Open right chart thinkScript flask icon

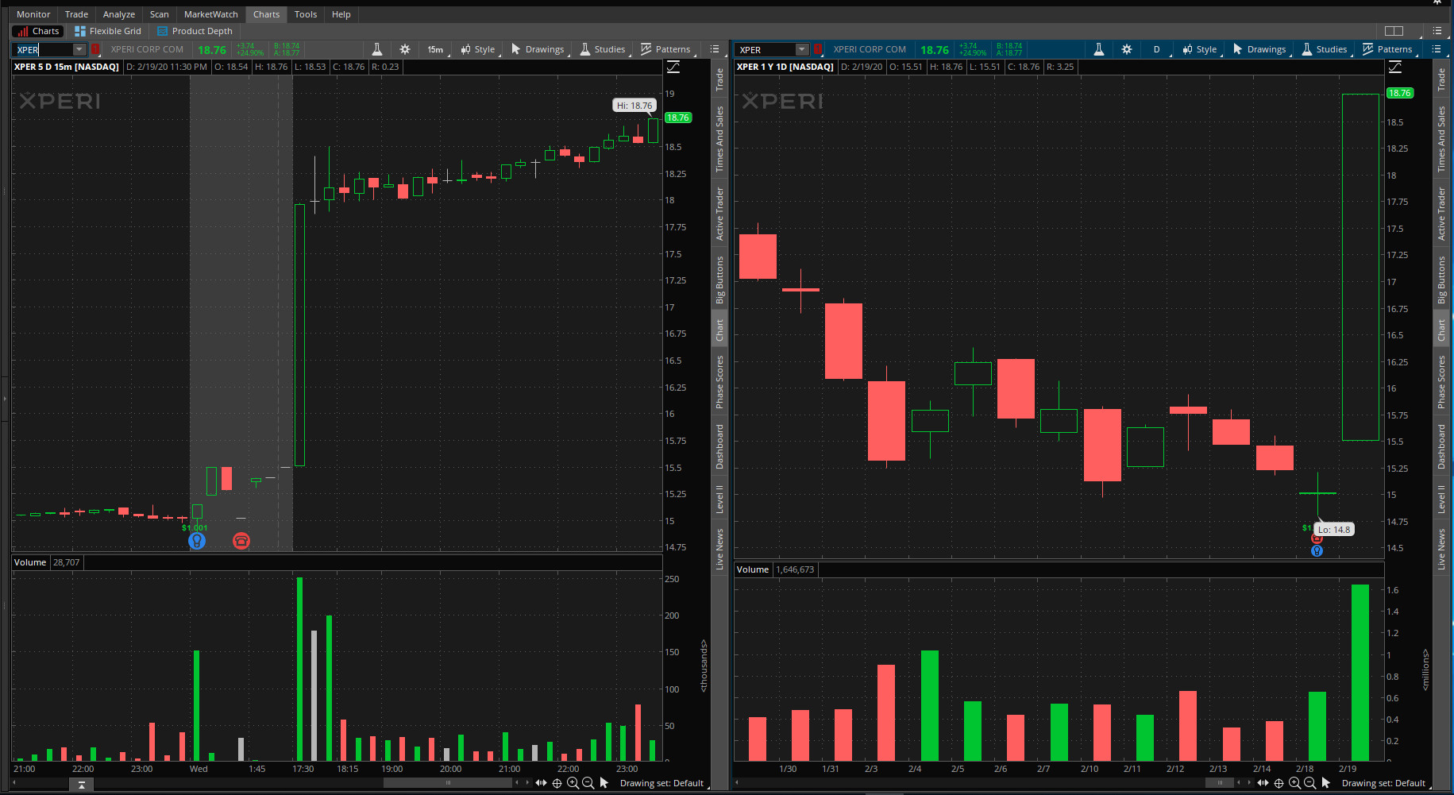point(1099,49)
